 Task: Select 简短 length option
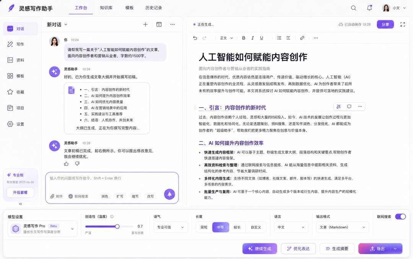click(x=204, y=227)
